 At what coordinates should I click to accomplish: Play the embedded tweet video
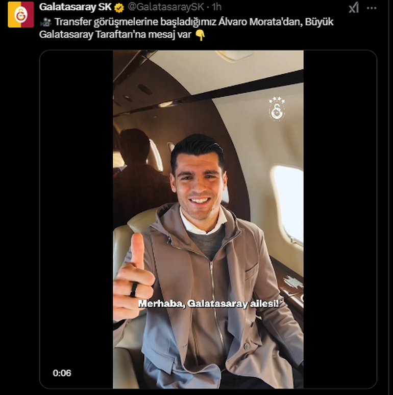tap(208, 219)
